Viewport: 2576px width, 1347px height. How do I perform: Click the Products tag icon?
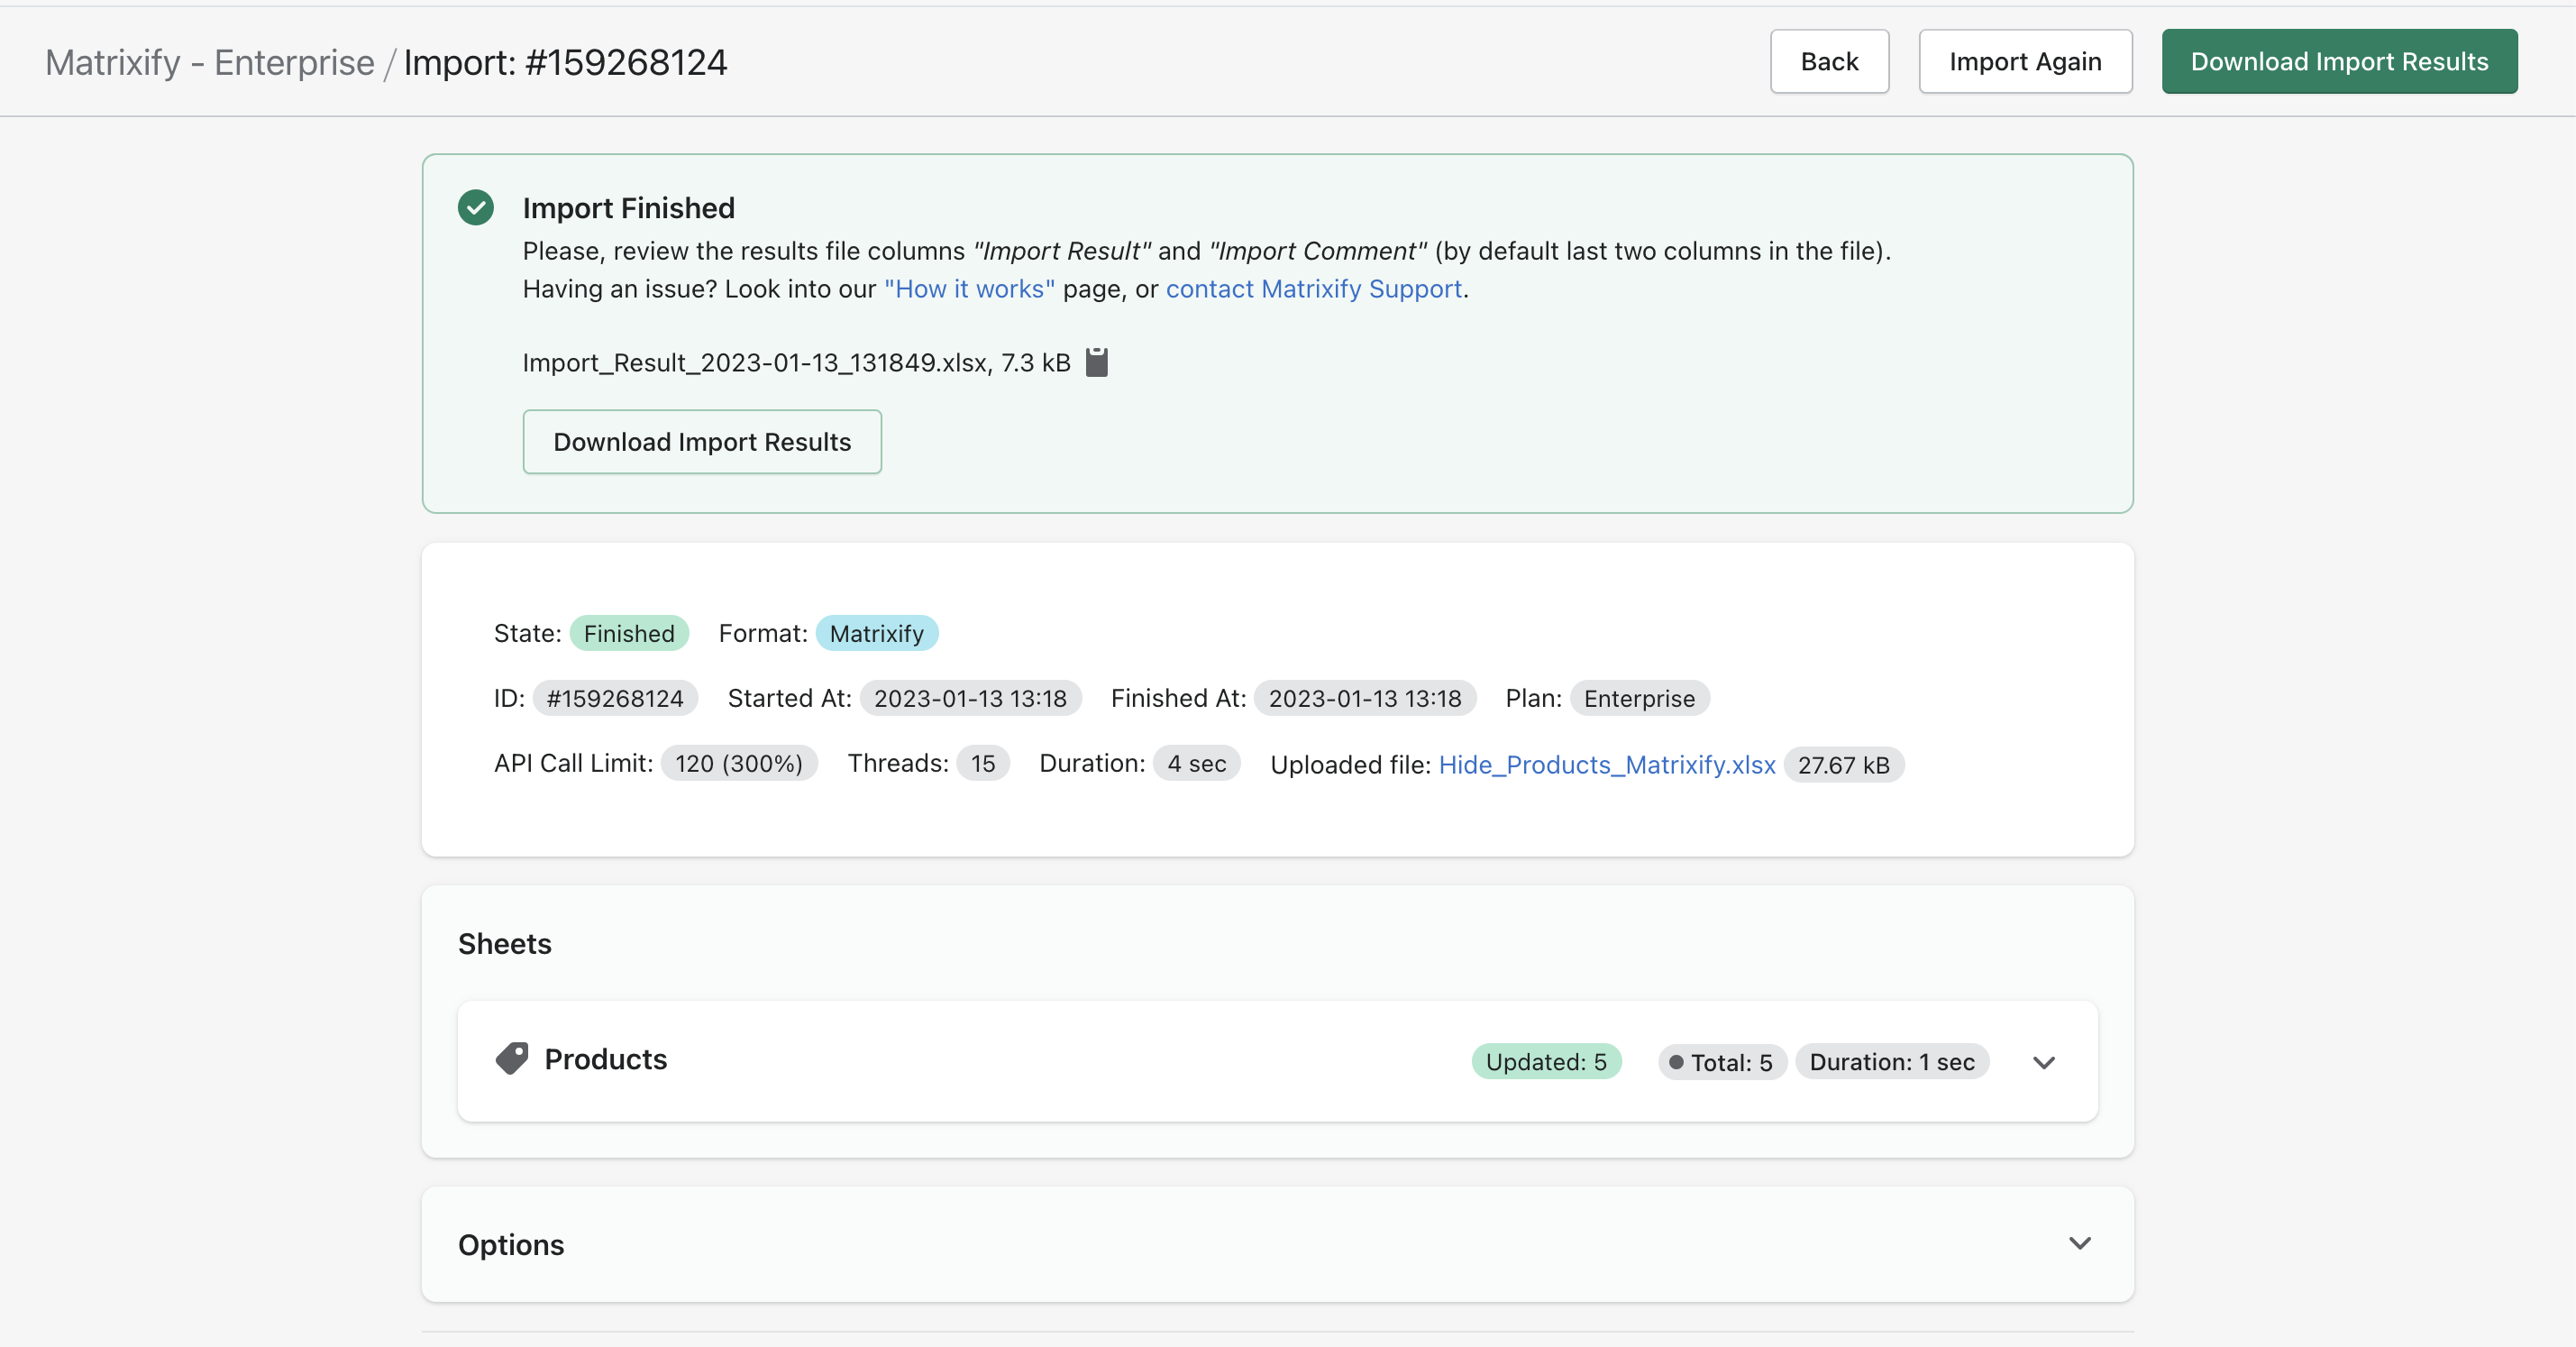[512, 1059]
